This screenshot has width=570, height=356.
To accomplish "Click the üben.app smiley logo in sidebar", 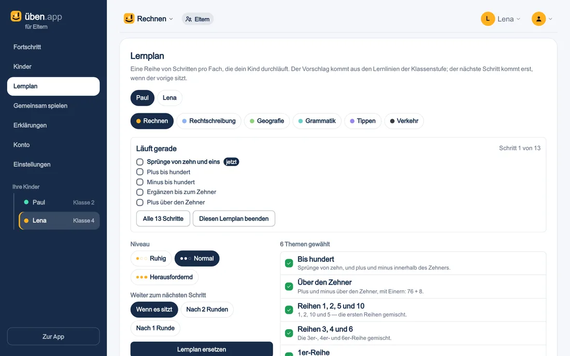I will (16, 17).
